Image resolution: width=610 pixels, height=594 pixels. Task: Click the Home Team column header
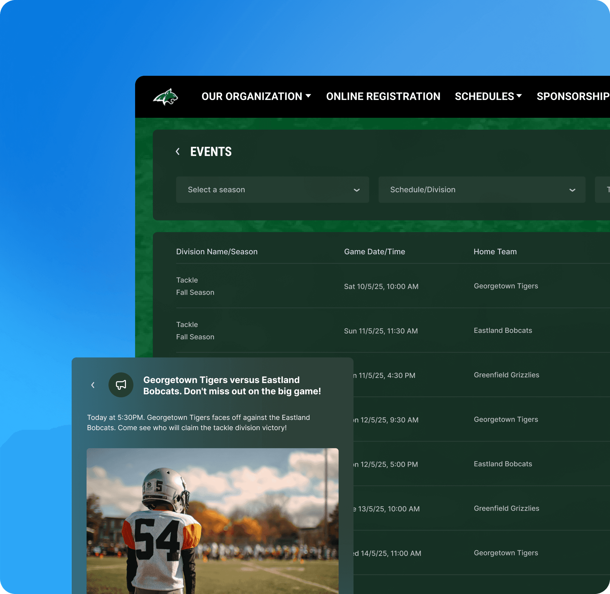click(x=495, y=252)
